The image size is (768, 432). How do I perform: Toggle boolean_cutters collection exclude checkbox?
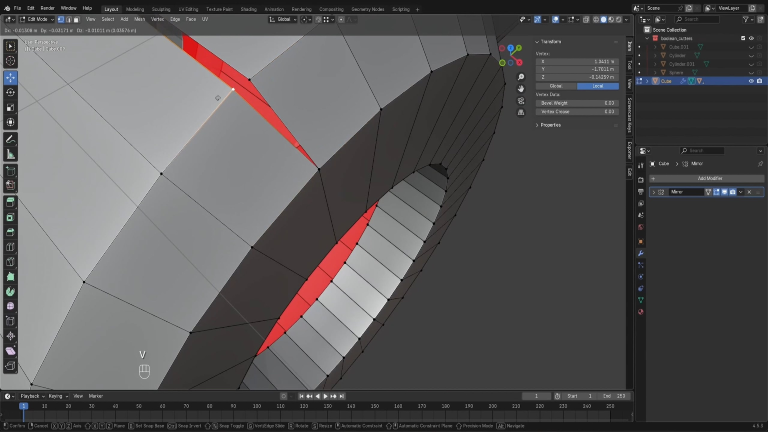point(743,38)
